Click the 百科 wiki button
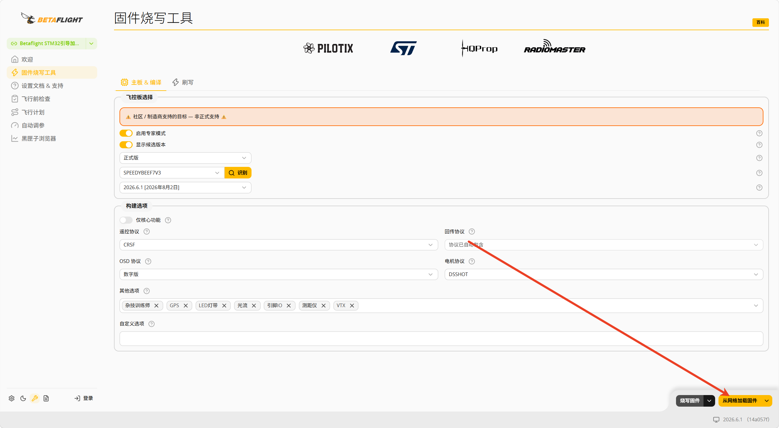 [760, 22]
